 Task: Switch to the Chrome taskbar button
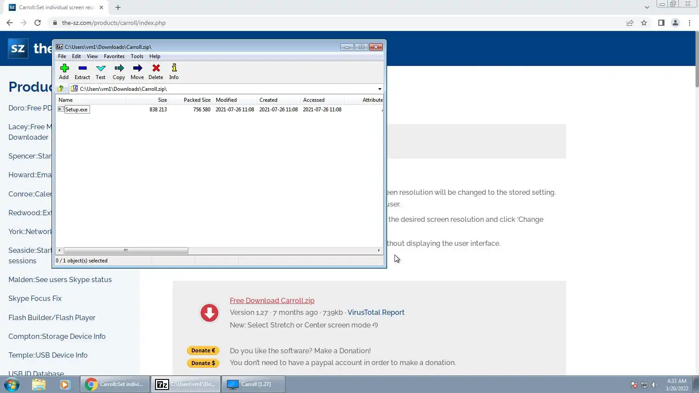pyautogui.click(x=115, y=384)
